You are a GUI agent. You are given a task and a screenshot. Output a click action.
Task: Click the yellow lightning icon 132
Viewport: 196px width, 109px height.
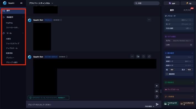[187, 3]
